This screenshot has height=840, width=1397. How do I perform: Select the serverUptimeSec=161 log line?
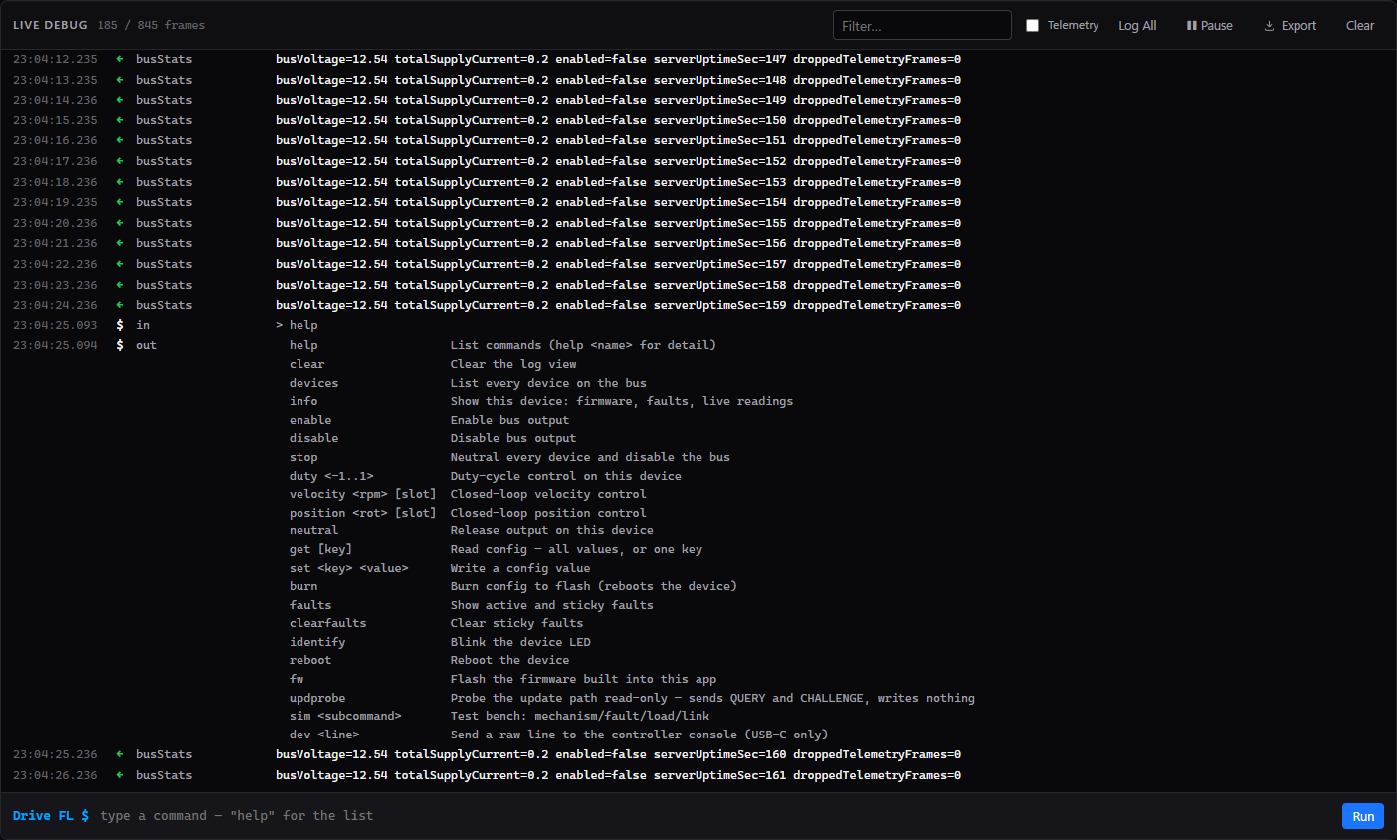click(x=618, y=775)
